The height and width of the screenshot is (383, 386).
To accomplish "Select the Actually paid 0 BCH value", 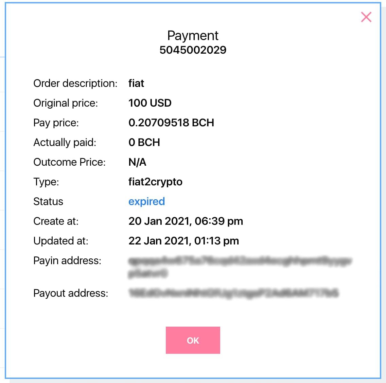I will pos(144,142).
